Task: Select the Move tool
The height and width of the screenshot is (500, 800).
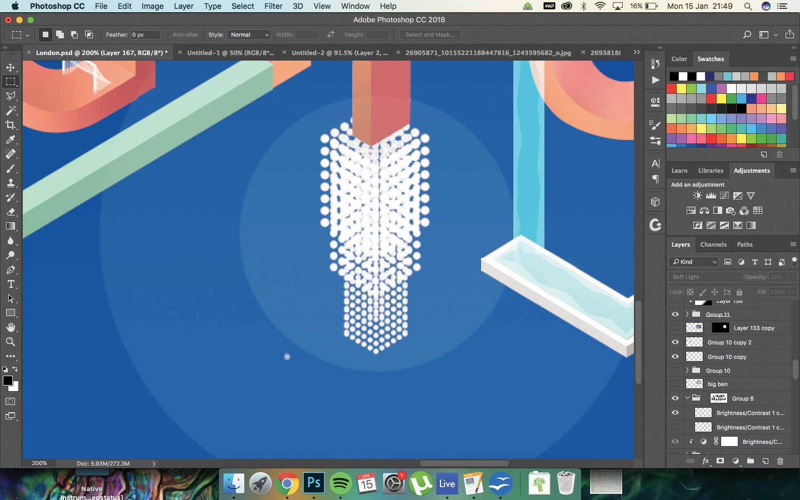Action: pyautogui.click(x=11, y=67)
